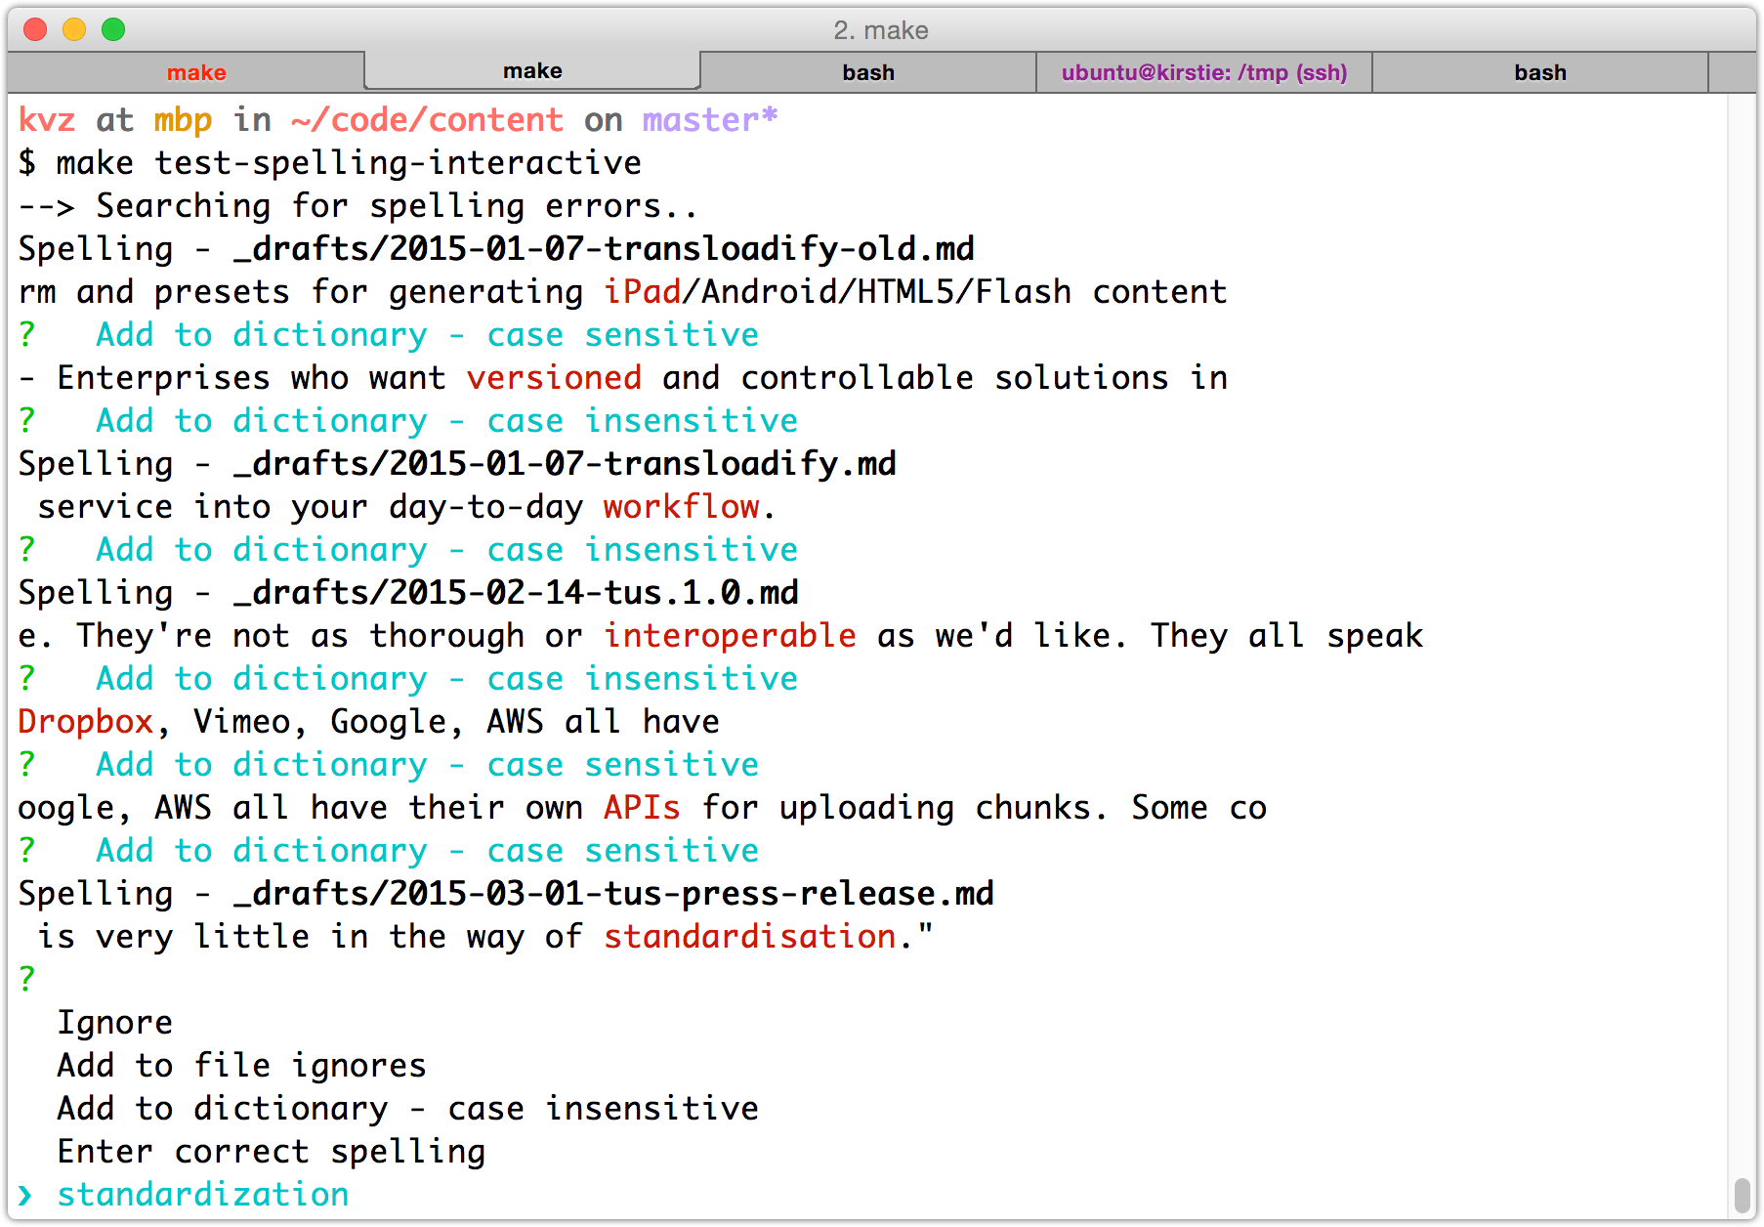
Task: Switch to the red-titled make tab
Action: point(195,72)
